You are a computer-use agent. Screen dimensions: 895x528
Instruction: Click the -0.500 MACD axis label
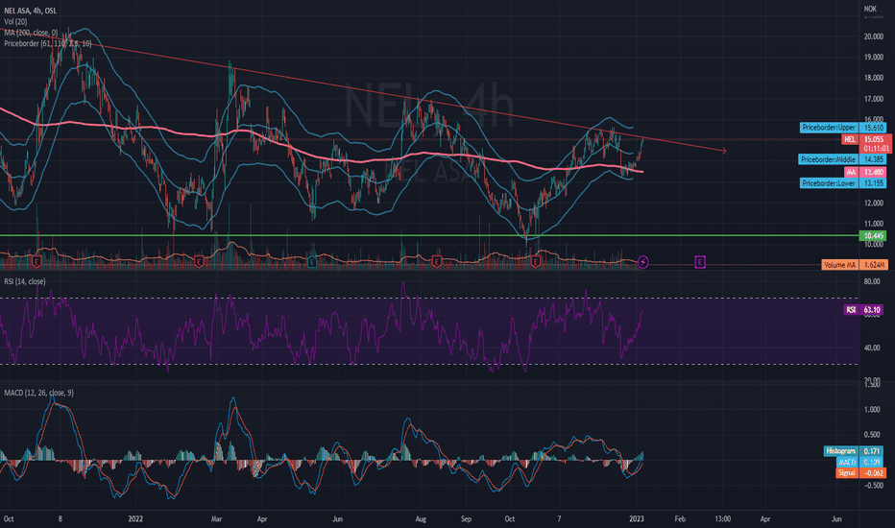pos(872,486)
